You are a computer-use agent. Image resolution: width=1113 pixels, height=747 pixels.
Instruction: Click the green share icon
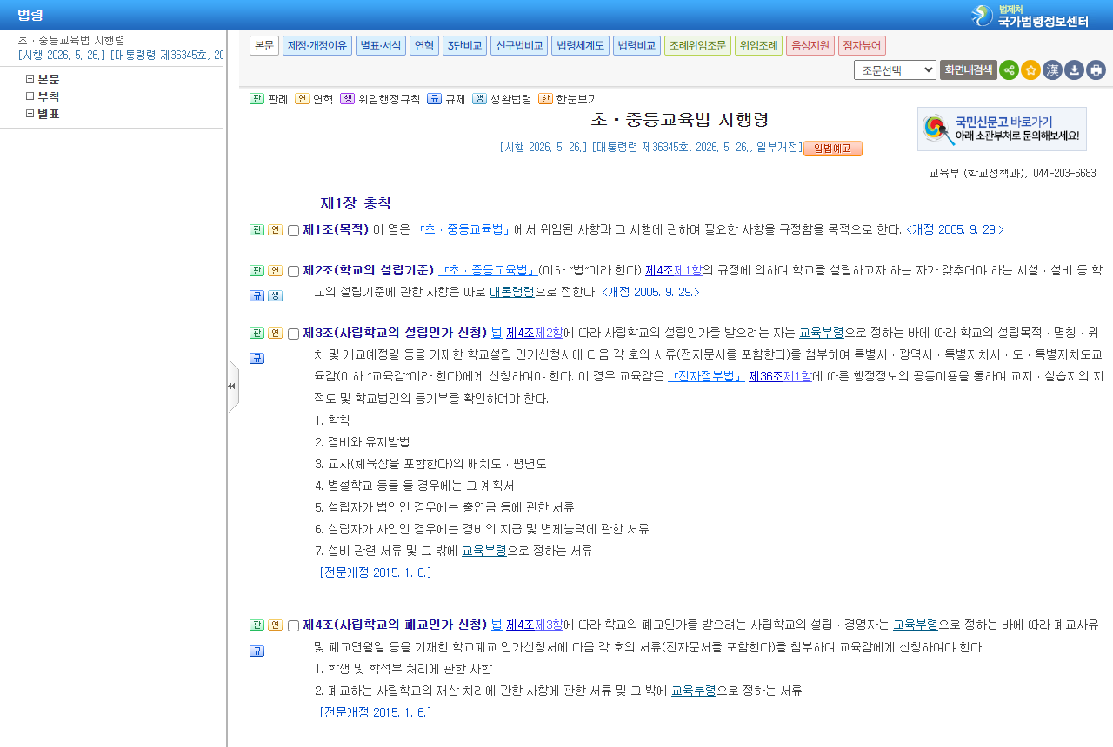pos(1009,70)
